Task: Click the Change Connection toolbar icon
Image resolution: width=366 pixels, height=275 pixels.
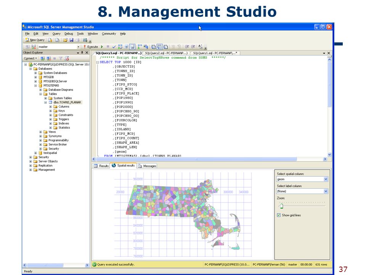Action: [x=34, y=47]
